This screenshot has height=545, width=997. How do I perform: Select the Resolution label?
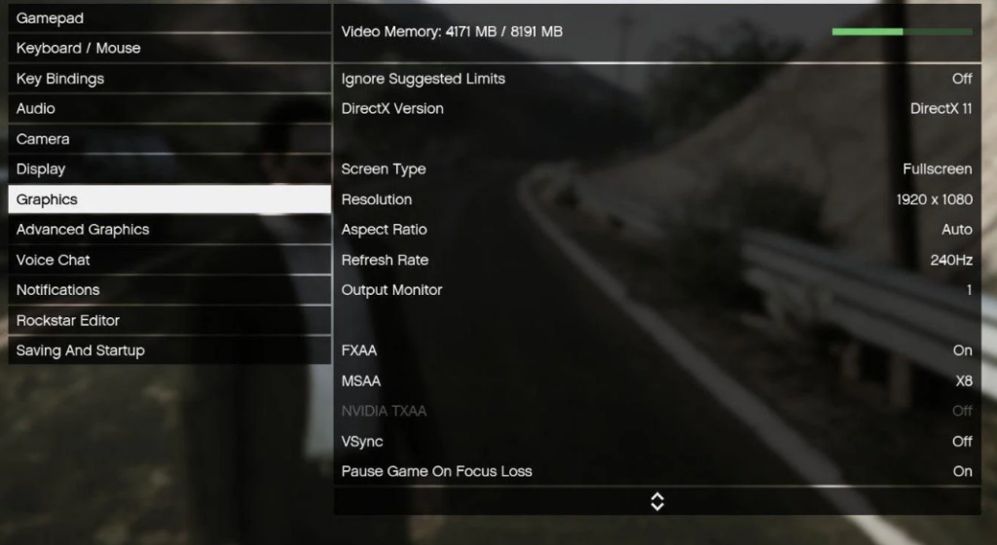coord(377,200)
